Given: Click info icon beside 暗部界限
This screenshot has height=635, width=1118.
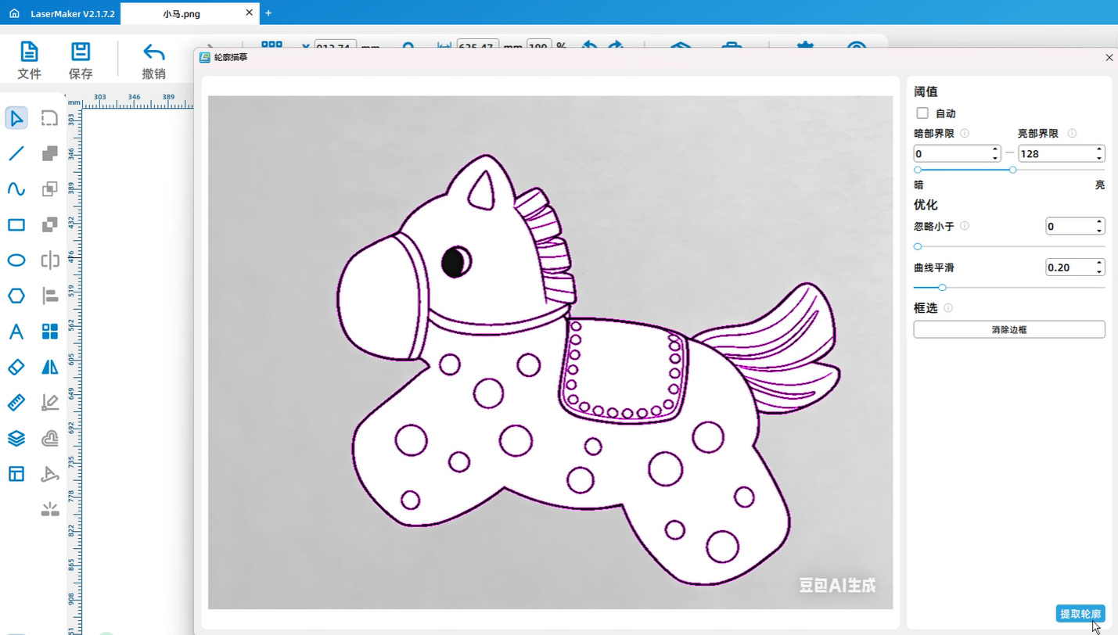Looking at the screenshot, I should [x=965, y=134].
